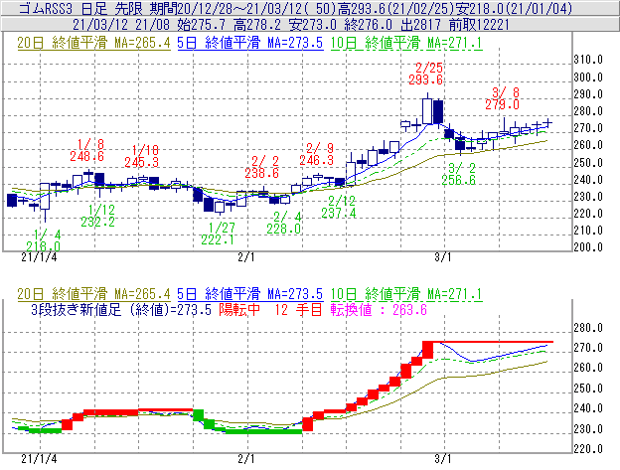Image resolution: width=620 pixels, height=470 pixels.
Task: Click the chart title 'ゴムRSS3 日足 先限'
Action: (80, 8)
